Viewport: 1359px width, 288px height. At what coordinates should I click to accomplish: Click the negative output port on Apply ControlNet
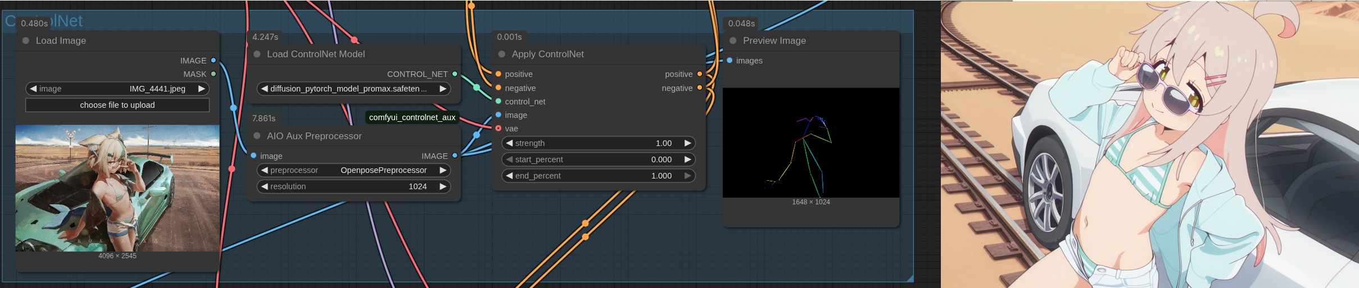tap(700, 88)
